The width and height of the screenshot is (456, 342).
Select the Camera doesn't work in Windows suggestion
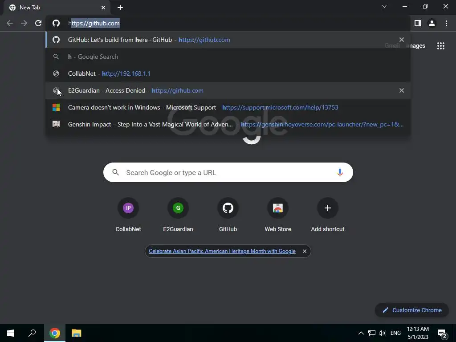tap(228, 107)
